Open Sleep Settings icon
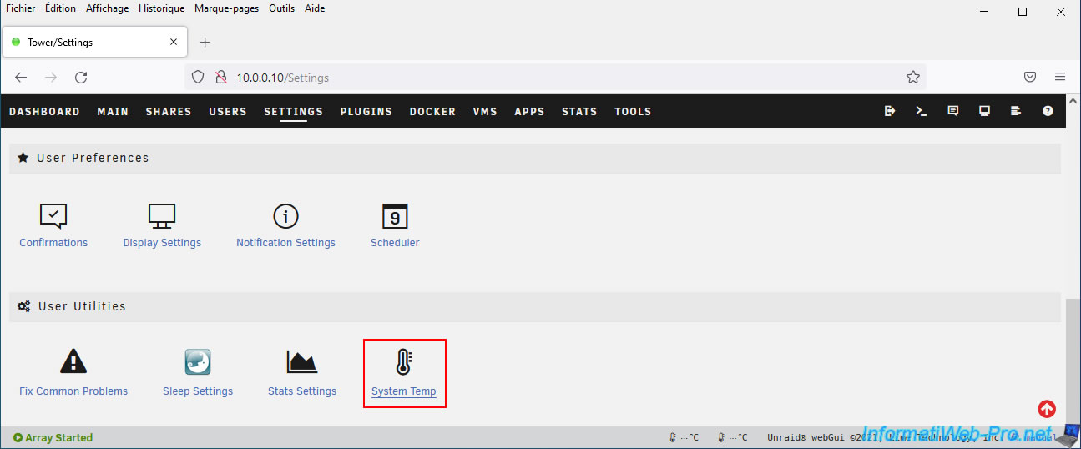 pyautogui.click(x=198, y=361)
